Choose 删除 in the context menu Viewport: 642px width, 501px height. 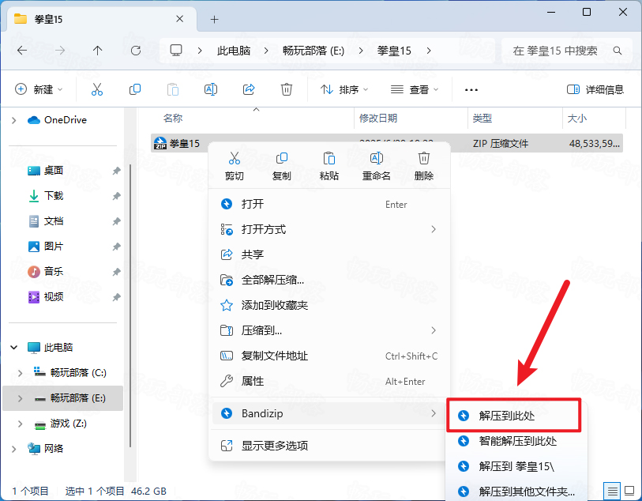pyautogui.click(x=424, y=166)
